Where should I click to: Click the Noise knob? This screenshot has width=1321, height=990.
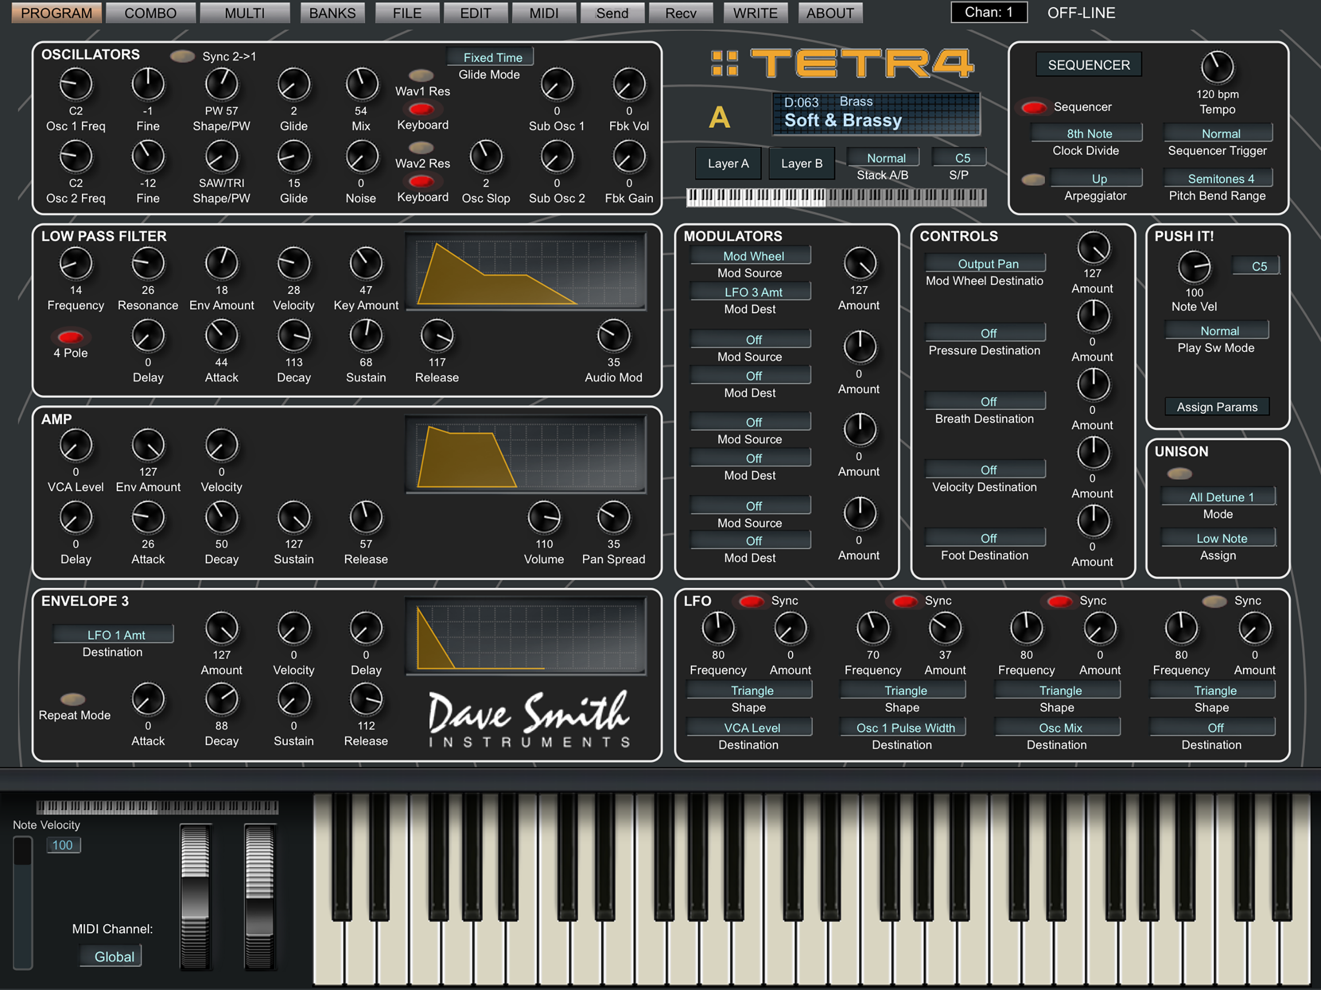coord(361,157)
